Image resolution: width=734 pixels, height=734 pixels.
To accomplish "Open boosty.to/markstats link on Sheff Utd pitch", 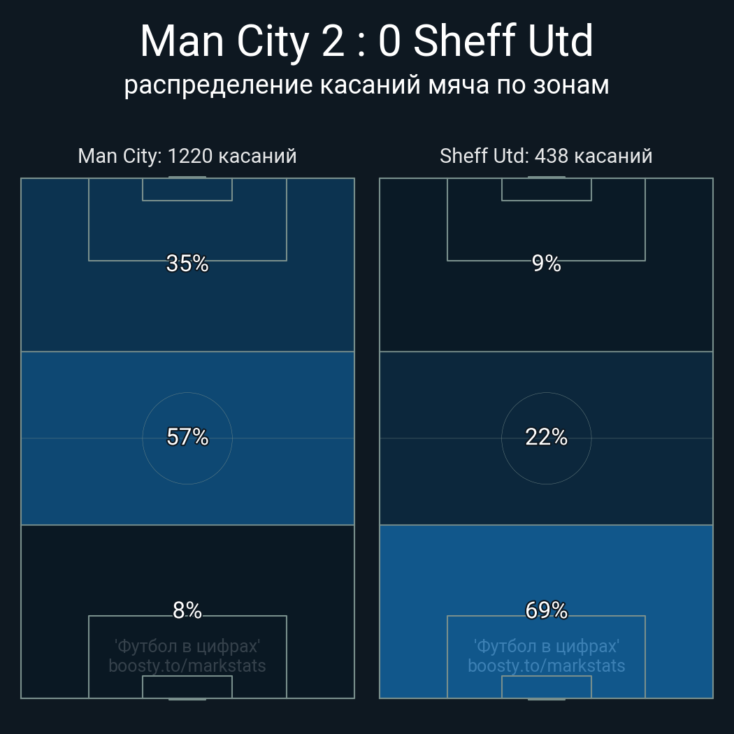I will 546,665.
